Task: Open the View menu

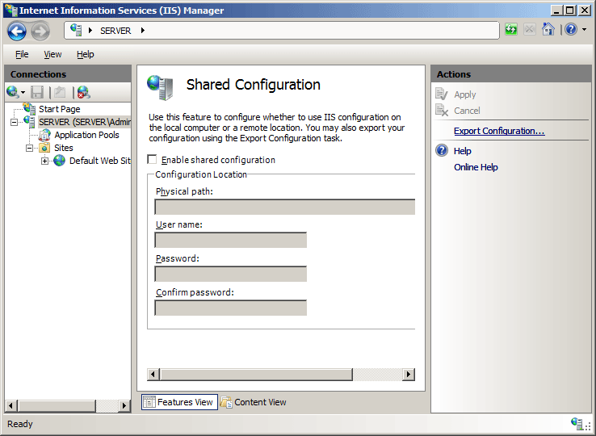Action: click(52, 54)
